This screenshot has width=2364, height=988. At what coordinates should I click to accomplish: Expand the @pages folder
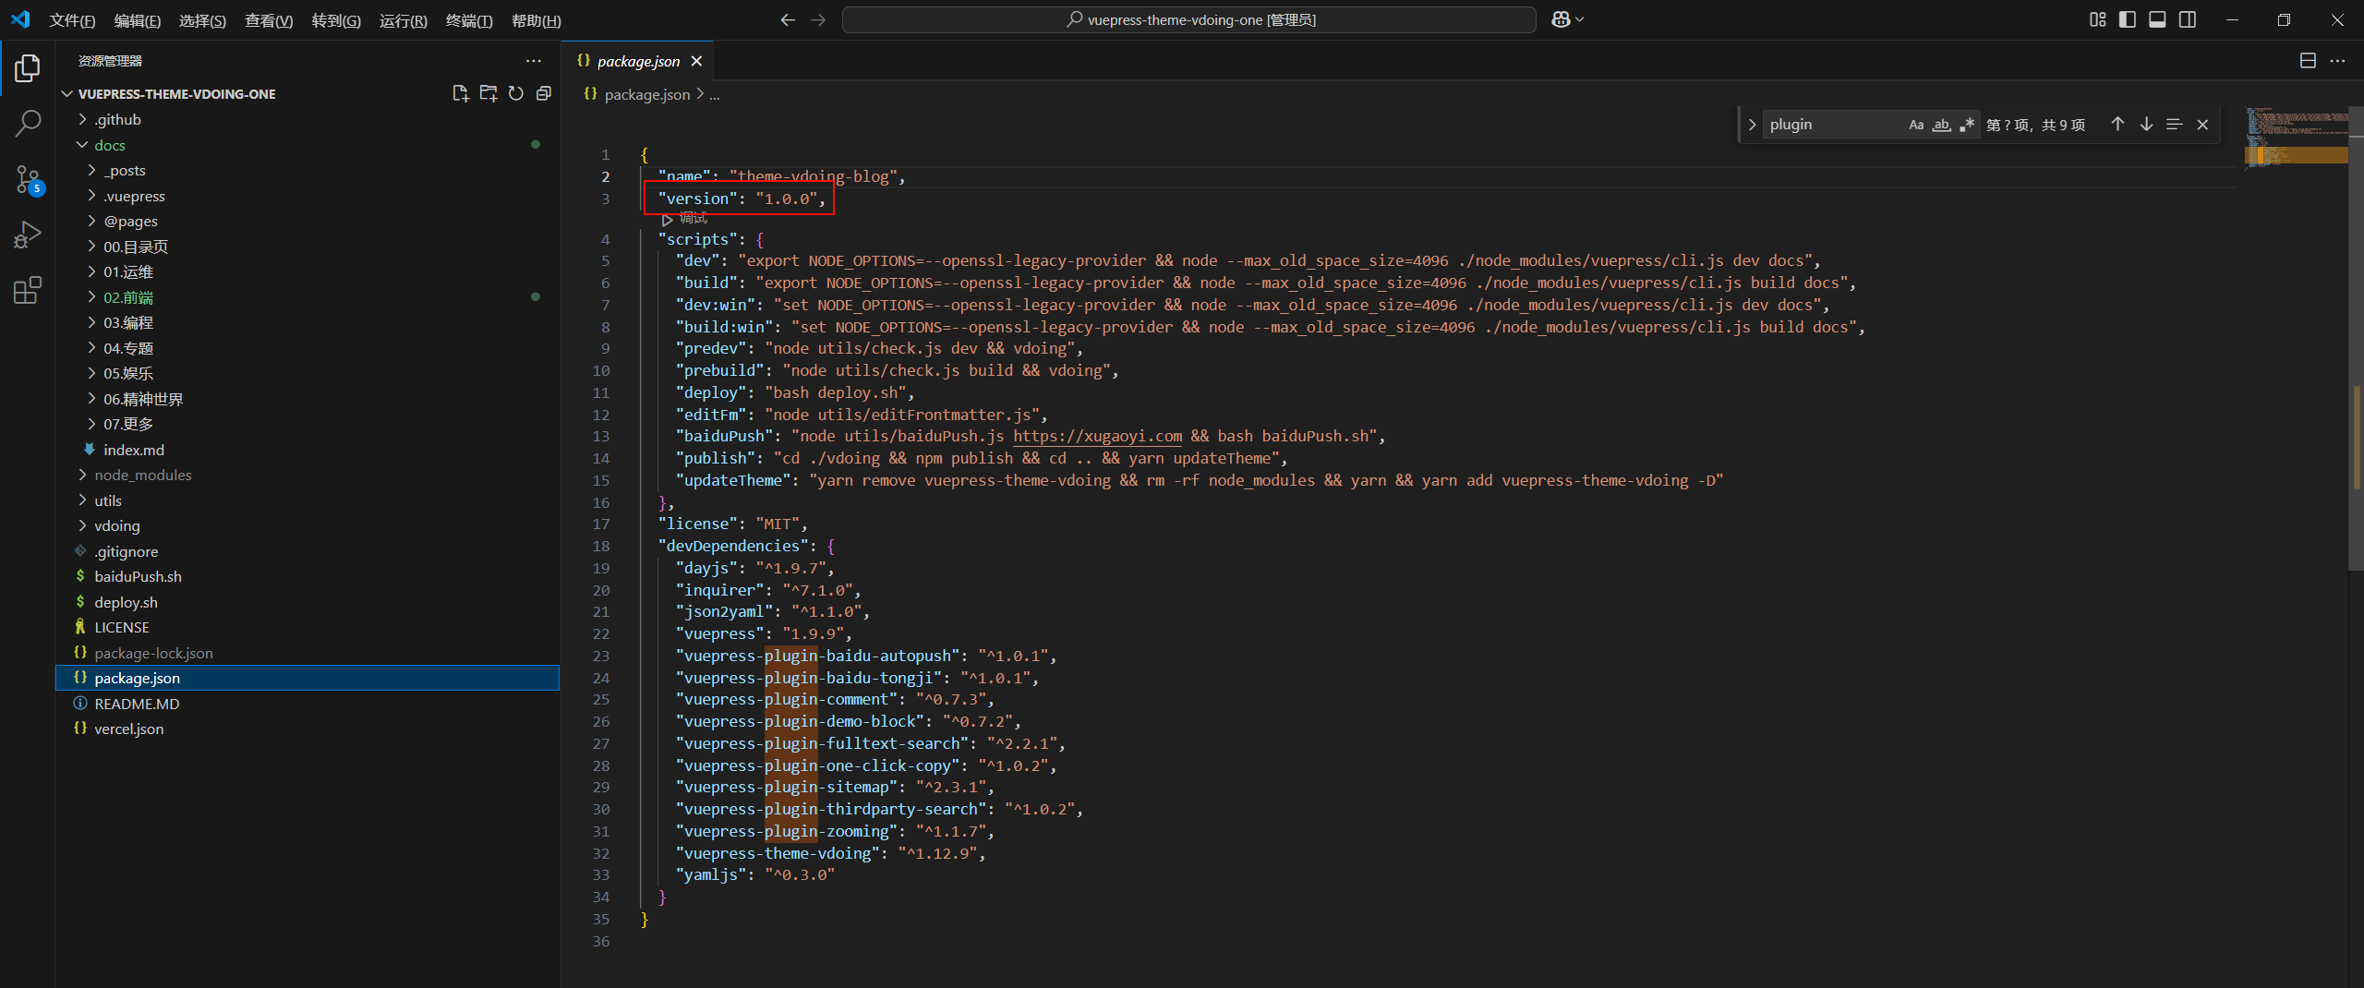(308, 221)
